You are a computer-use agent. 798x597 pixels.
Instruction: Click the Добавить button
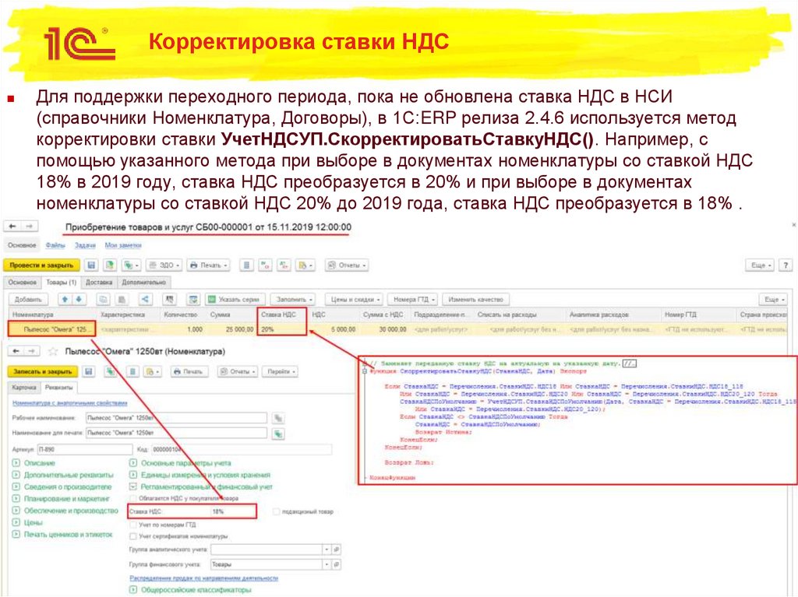(28, 300)
